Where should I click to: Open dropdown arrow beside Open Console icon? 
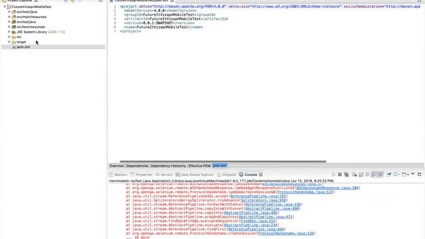(x=408, y=175)
